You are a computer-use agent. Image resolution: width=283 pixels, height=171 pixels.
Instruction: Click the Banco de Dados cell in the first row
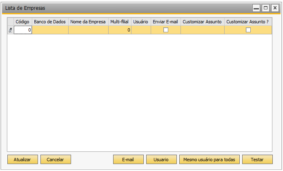point(50,30)
